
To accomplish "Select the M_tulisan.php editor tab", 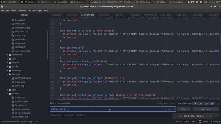I will (88, 15).
